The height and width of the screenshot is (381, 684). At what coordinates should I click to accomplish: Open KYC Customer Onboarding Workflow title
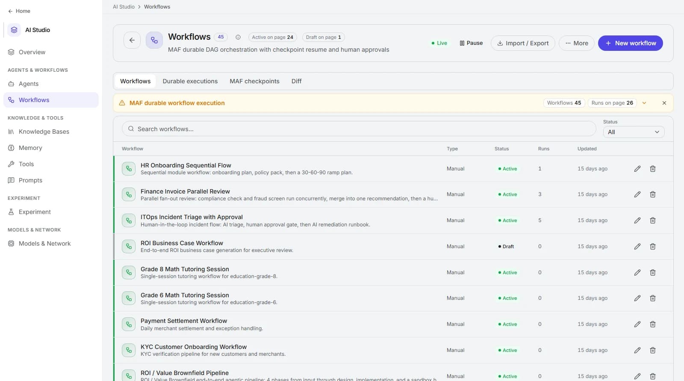pos(194,347)
